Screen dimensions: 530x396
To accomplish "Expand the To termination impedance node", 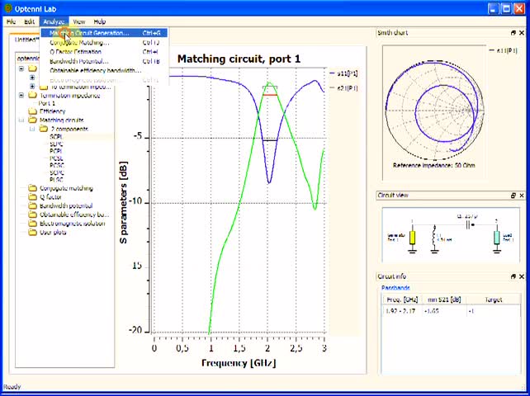I will pos(32,87).
